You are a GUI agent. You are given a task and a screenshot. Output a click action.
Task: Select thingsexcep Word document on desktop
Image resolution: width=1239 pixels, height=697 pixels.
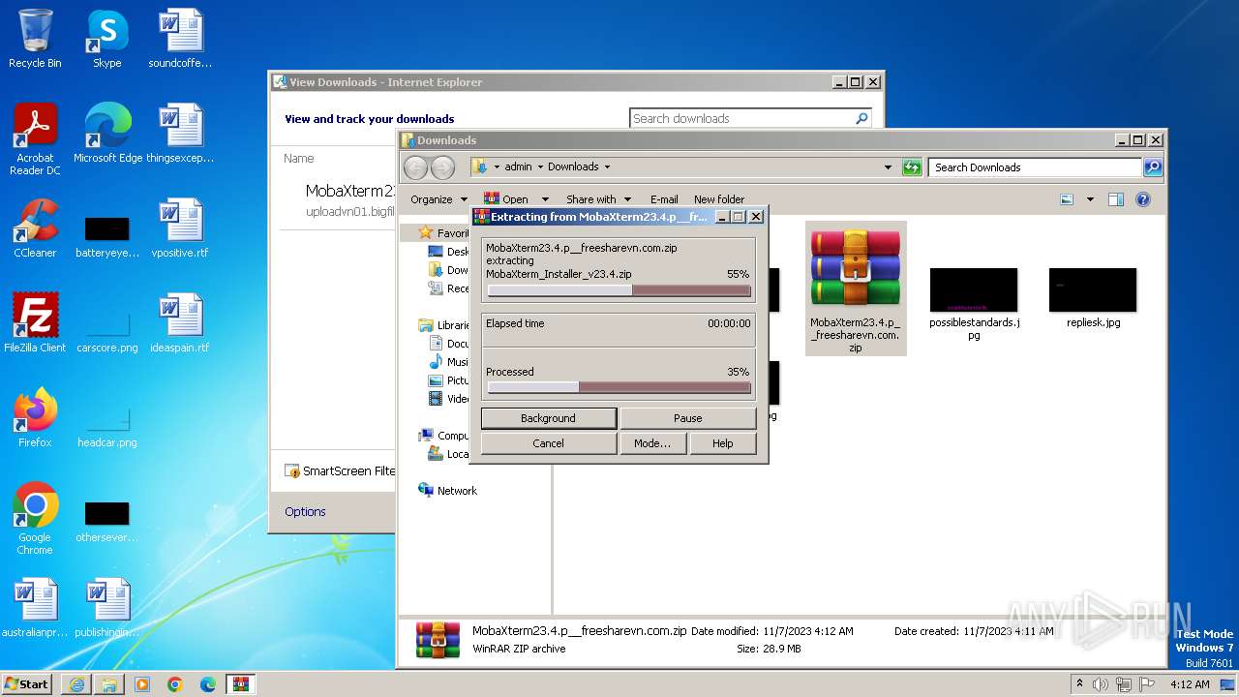[x=180, y=134]
